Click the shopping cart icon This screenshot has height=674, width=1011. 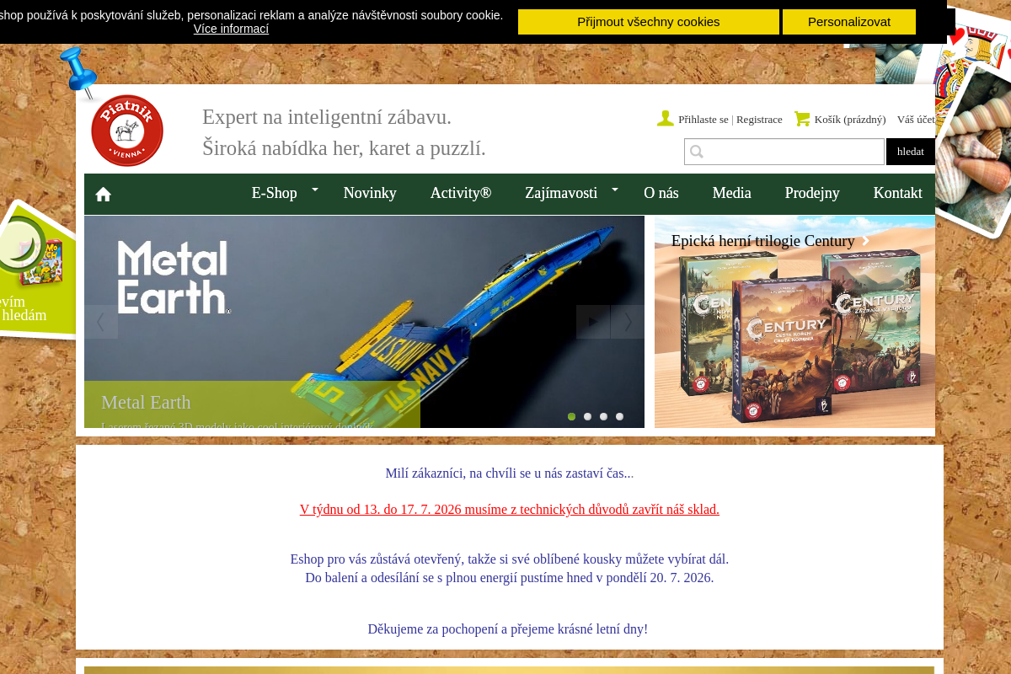tap(802, 119)
